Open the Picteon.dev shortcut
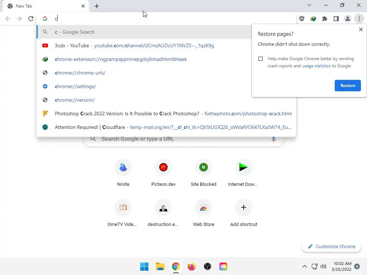The width and height of the screenshot is (367, 275). tap(163, 173)
